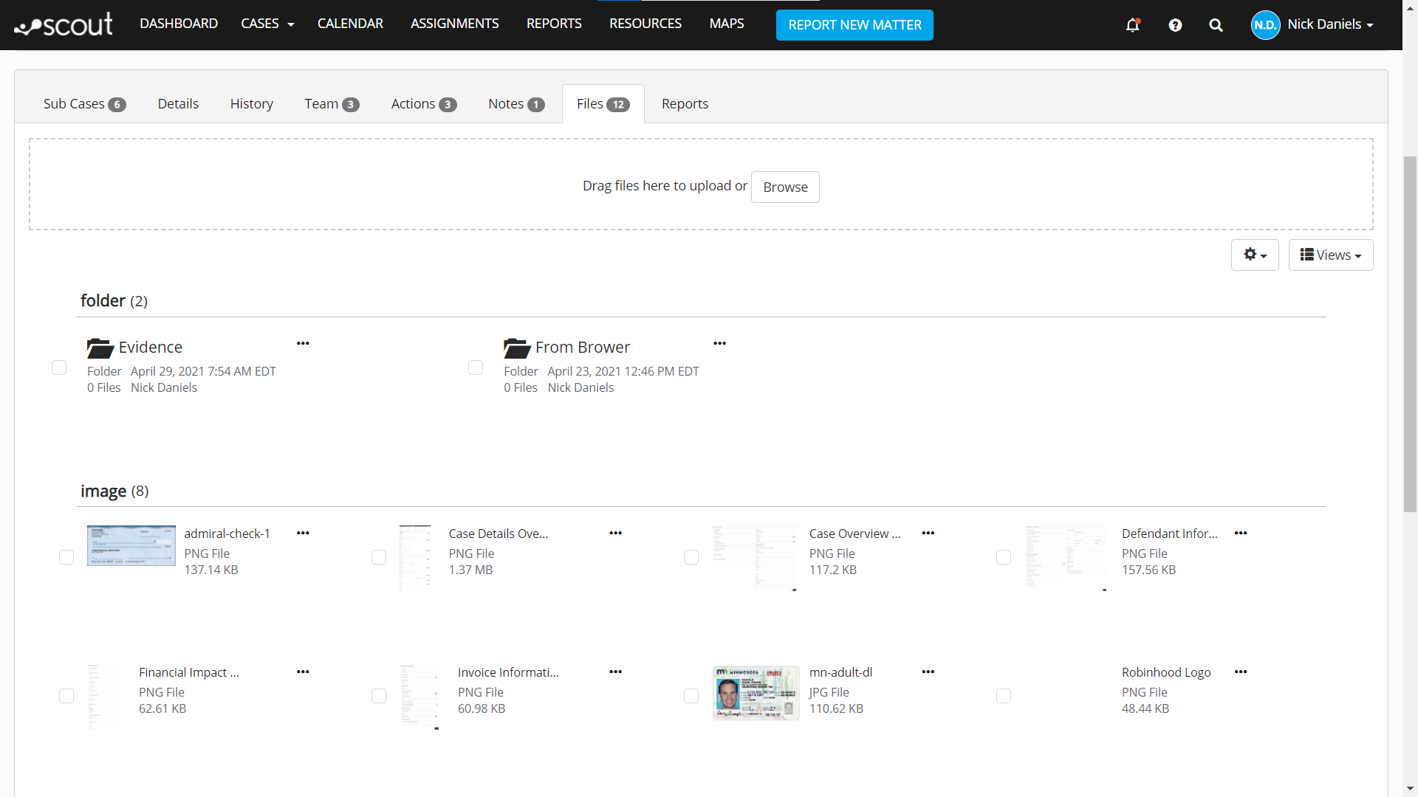Click the Report New Matter button
The image size is (1418, 797).
tap(854, 24)
